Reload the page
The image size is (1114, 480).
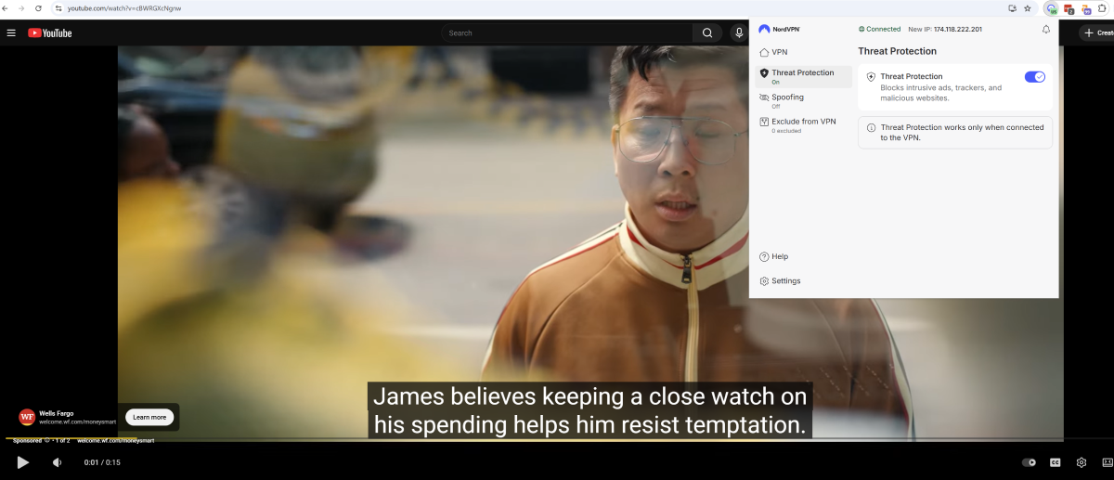coord(38,7)
